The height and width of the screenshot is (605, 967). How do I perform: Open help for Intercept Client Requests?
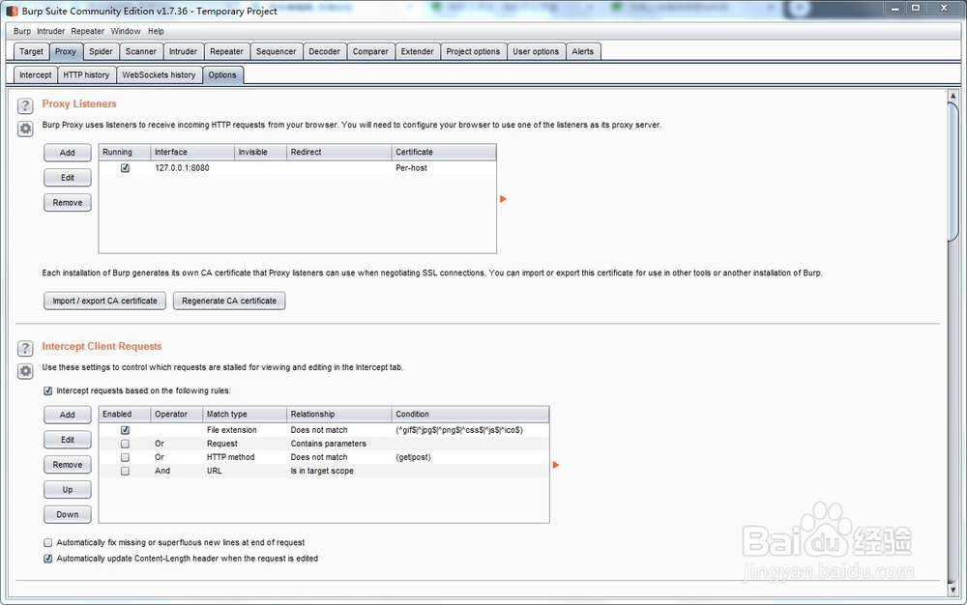pyautogui.click(x=25, y=348)
